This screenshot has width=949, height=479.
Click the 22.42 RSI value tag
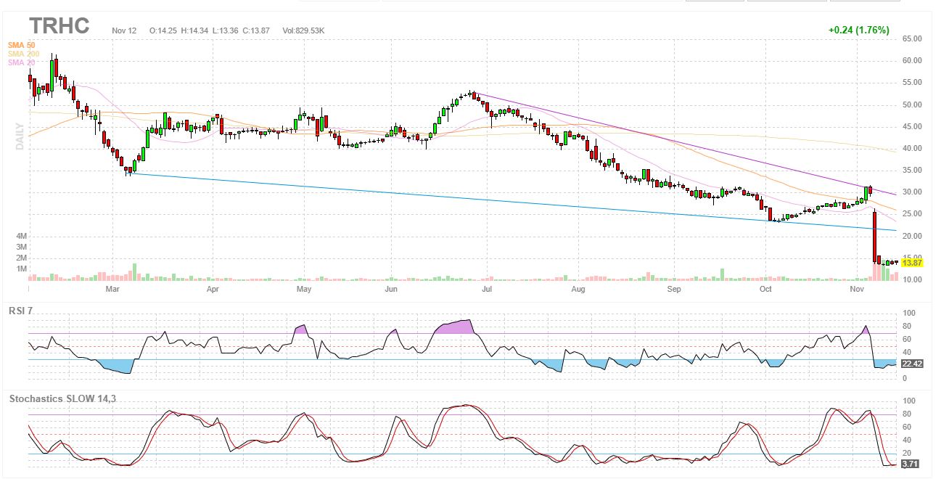coord(911,364)
